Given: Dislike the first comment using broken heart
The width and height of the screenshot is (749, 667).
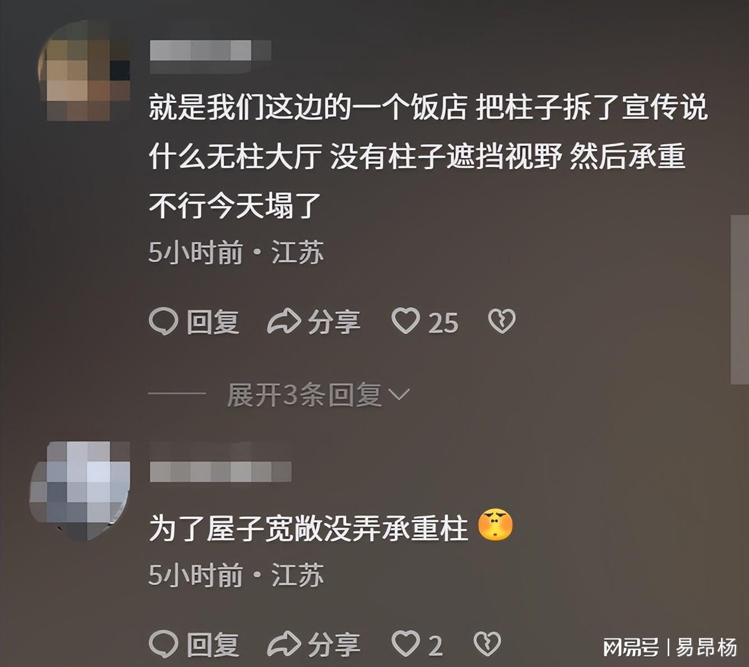Looking at the screenshot, I should (502, 321).
